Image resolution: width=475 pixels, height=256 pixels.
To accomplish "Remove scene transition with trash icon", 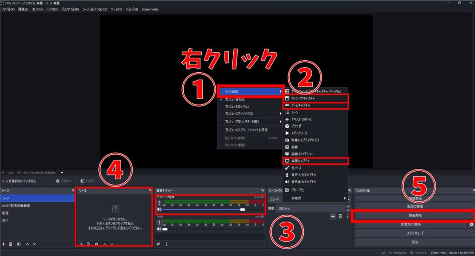I will click(x=340, y=216).
